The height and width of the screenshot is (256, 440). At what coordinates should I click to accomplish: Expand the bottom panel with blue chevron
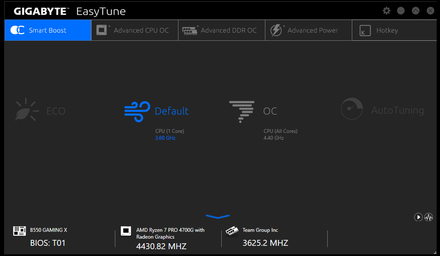pyautogui.click(x=218, y=216)
